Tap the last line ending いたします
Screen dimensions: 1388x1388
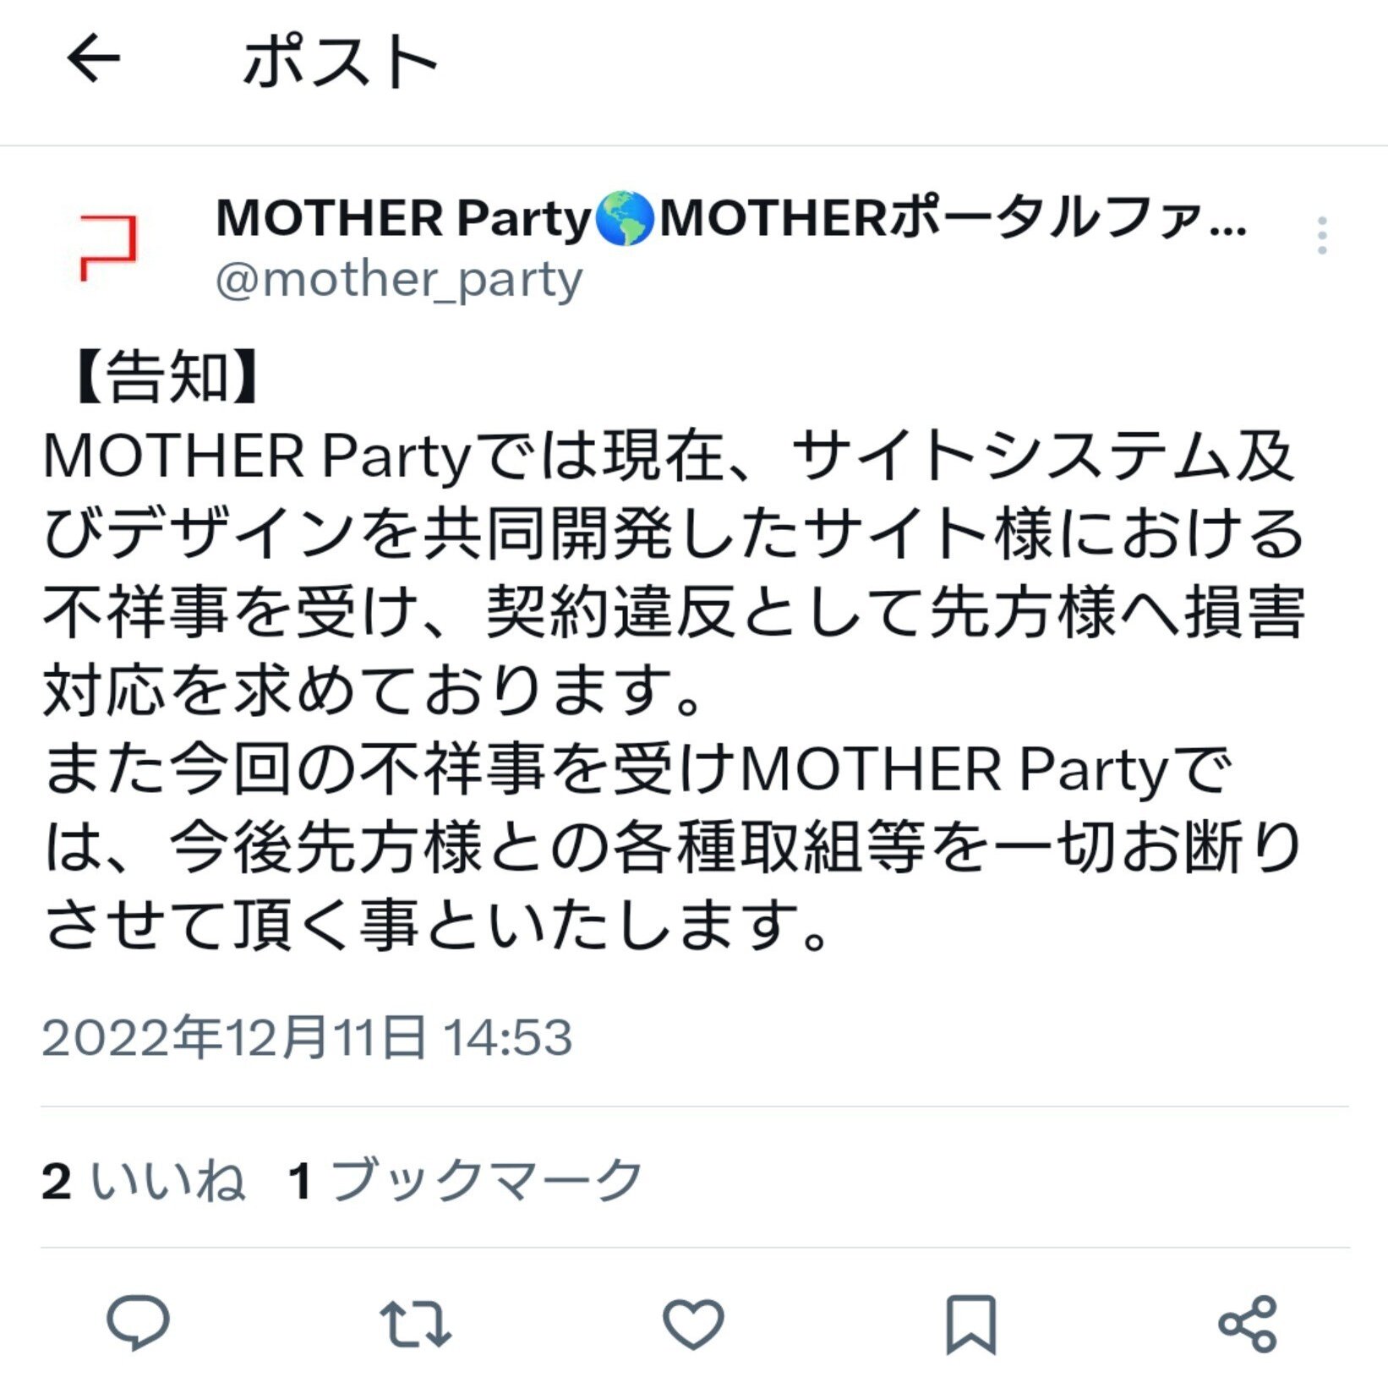coord(435,927)
